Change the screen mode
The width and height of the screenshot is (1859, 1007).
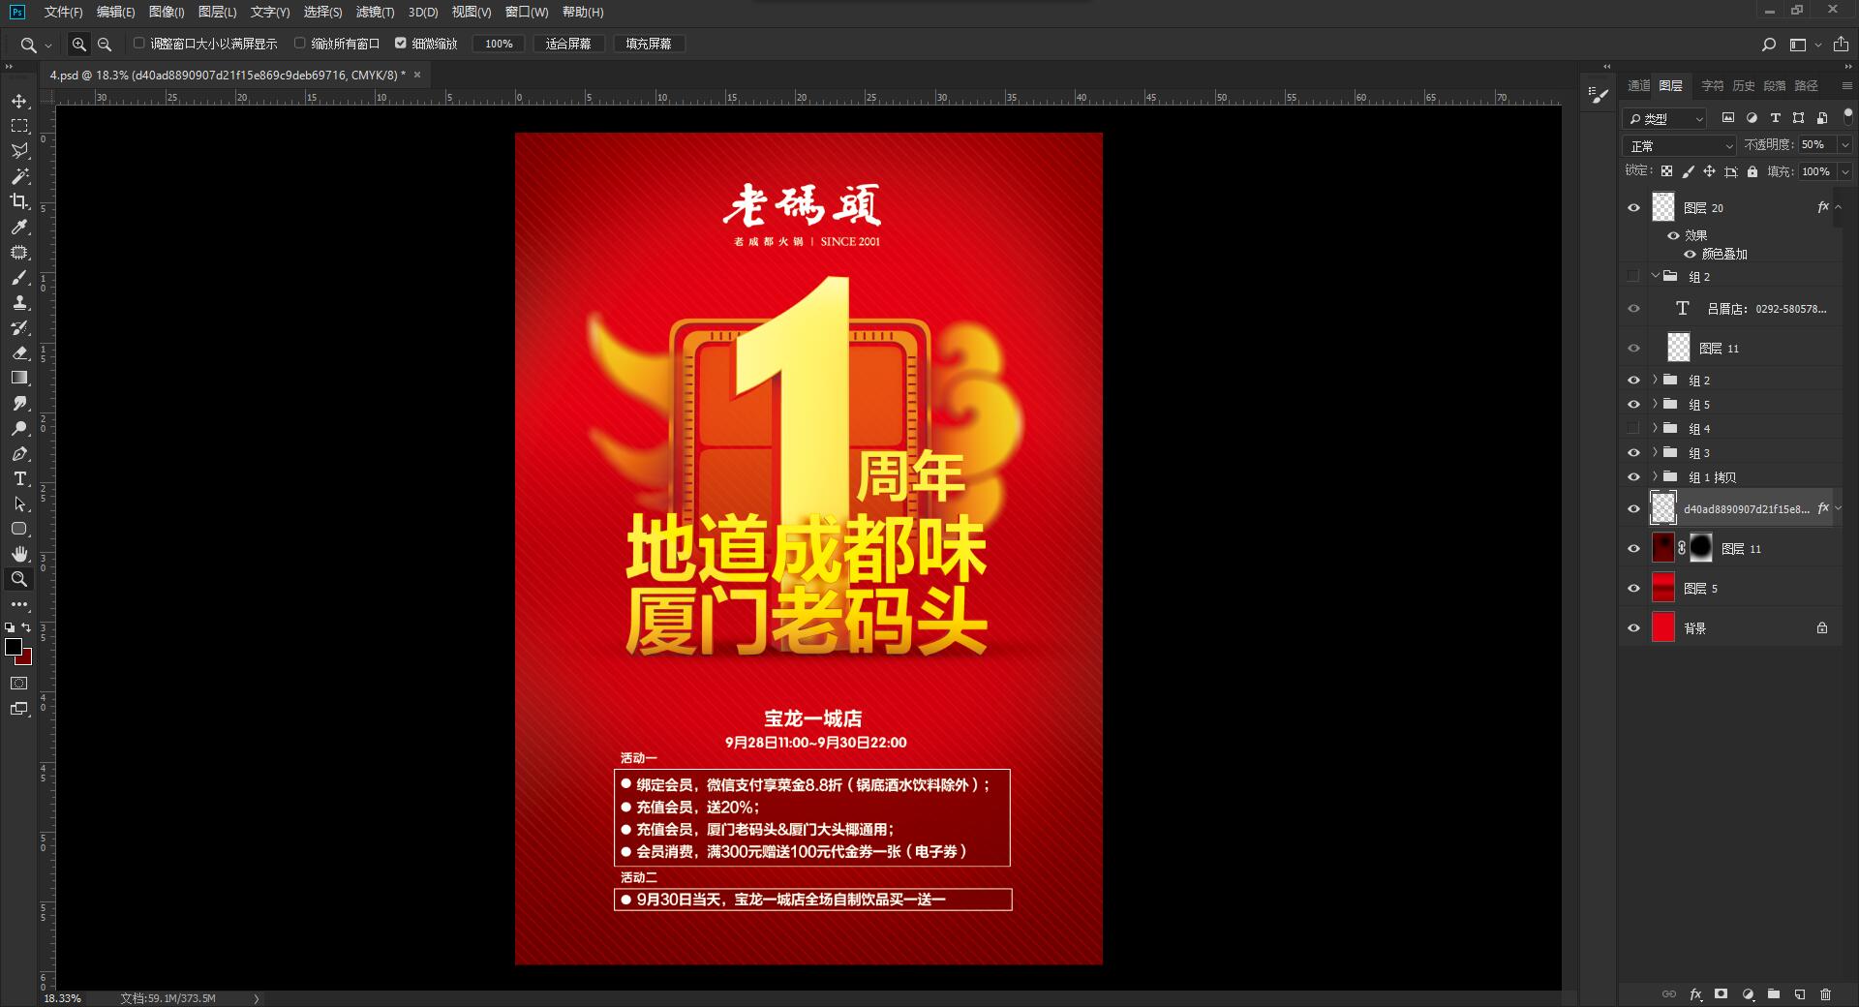coord(19,709)
